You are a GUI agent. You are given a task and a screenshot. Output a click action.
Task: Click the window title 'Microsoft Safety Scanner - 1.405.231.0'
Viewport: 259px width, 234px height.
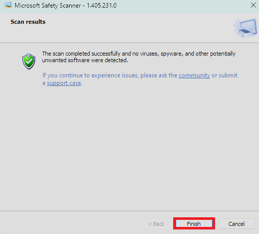[66, 6]
